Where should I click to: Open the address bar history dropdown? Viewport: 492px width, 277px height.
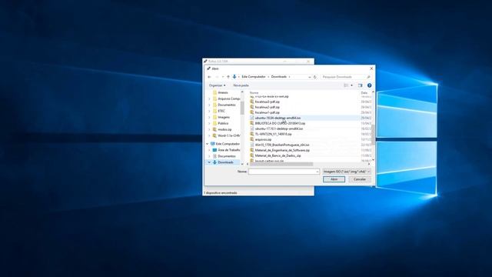(x=309, y=77)
